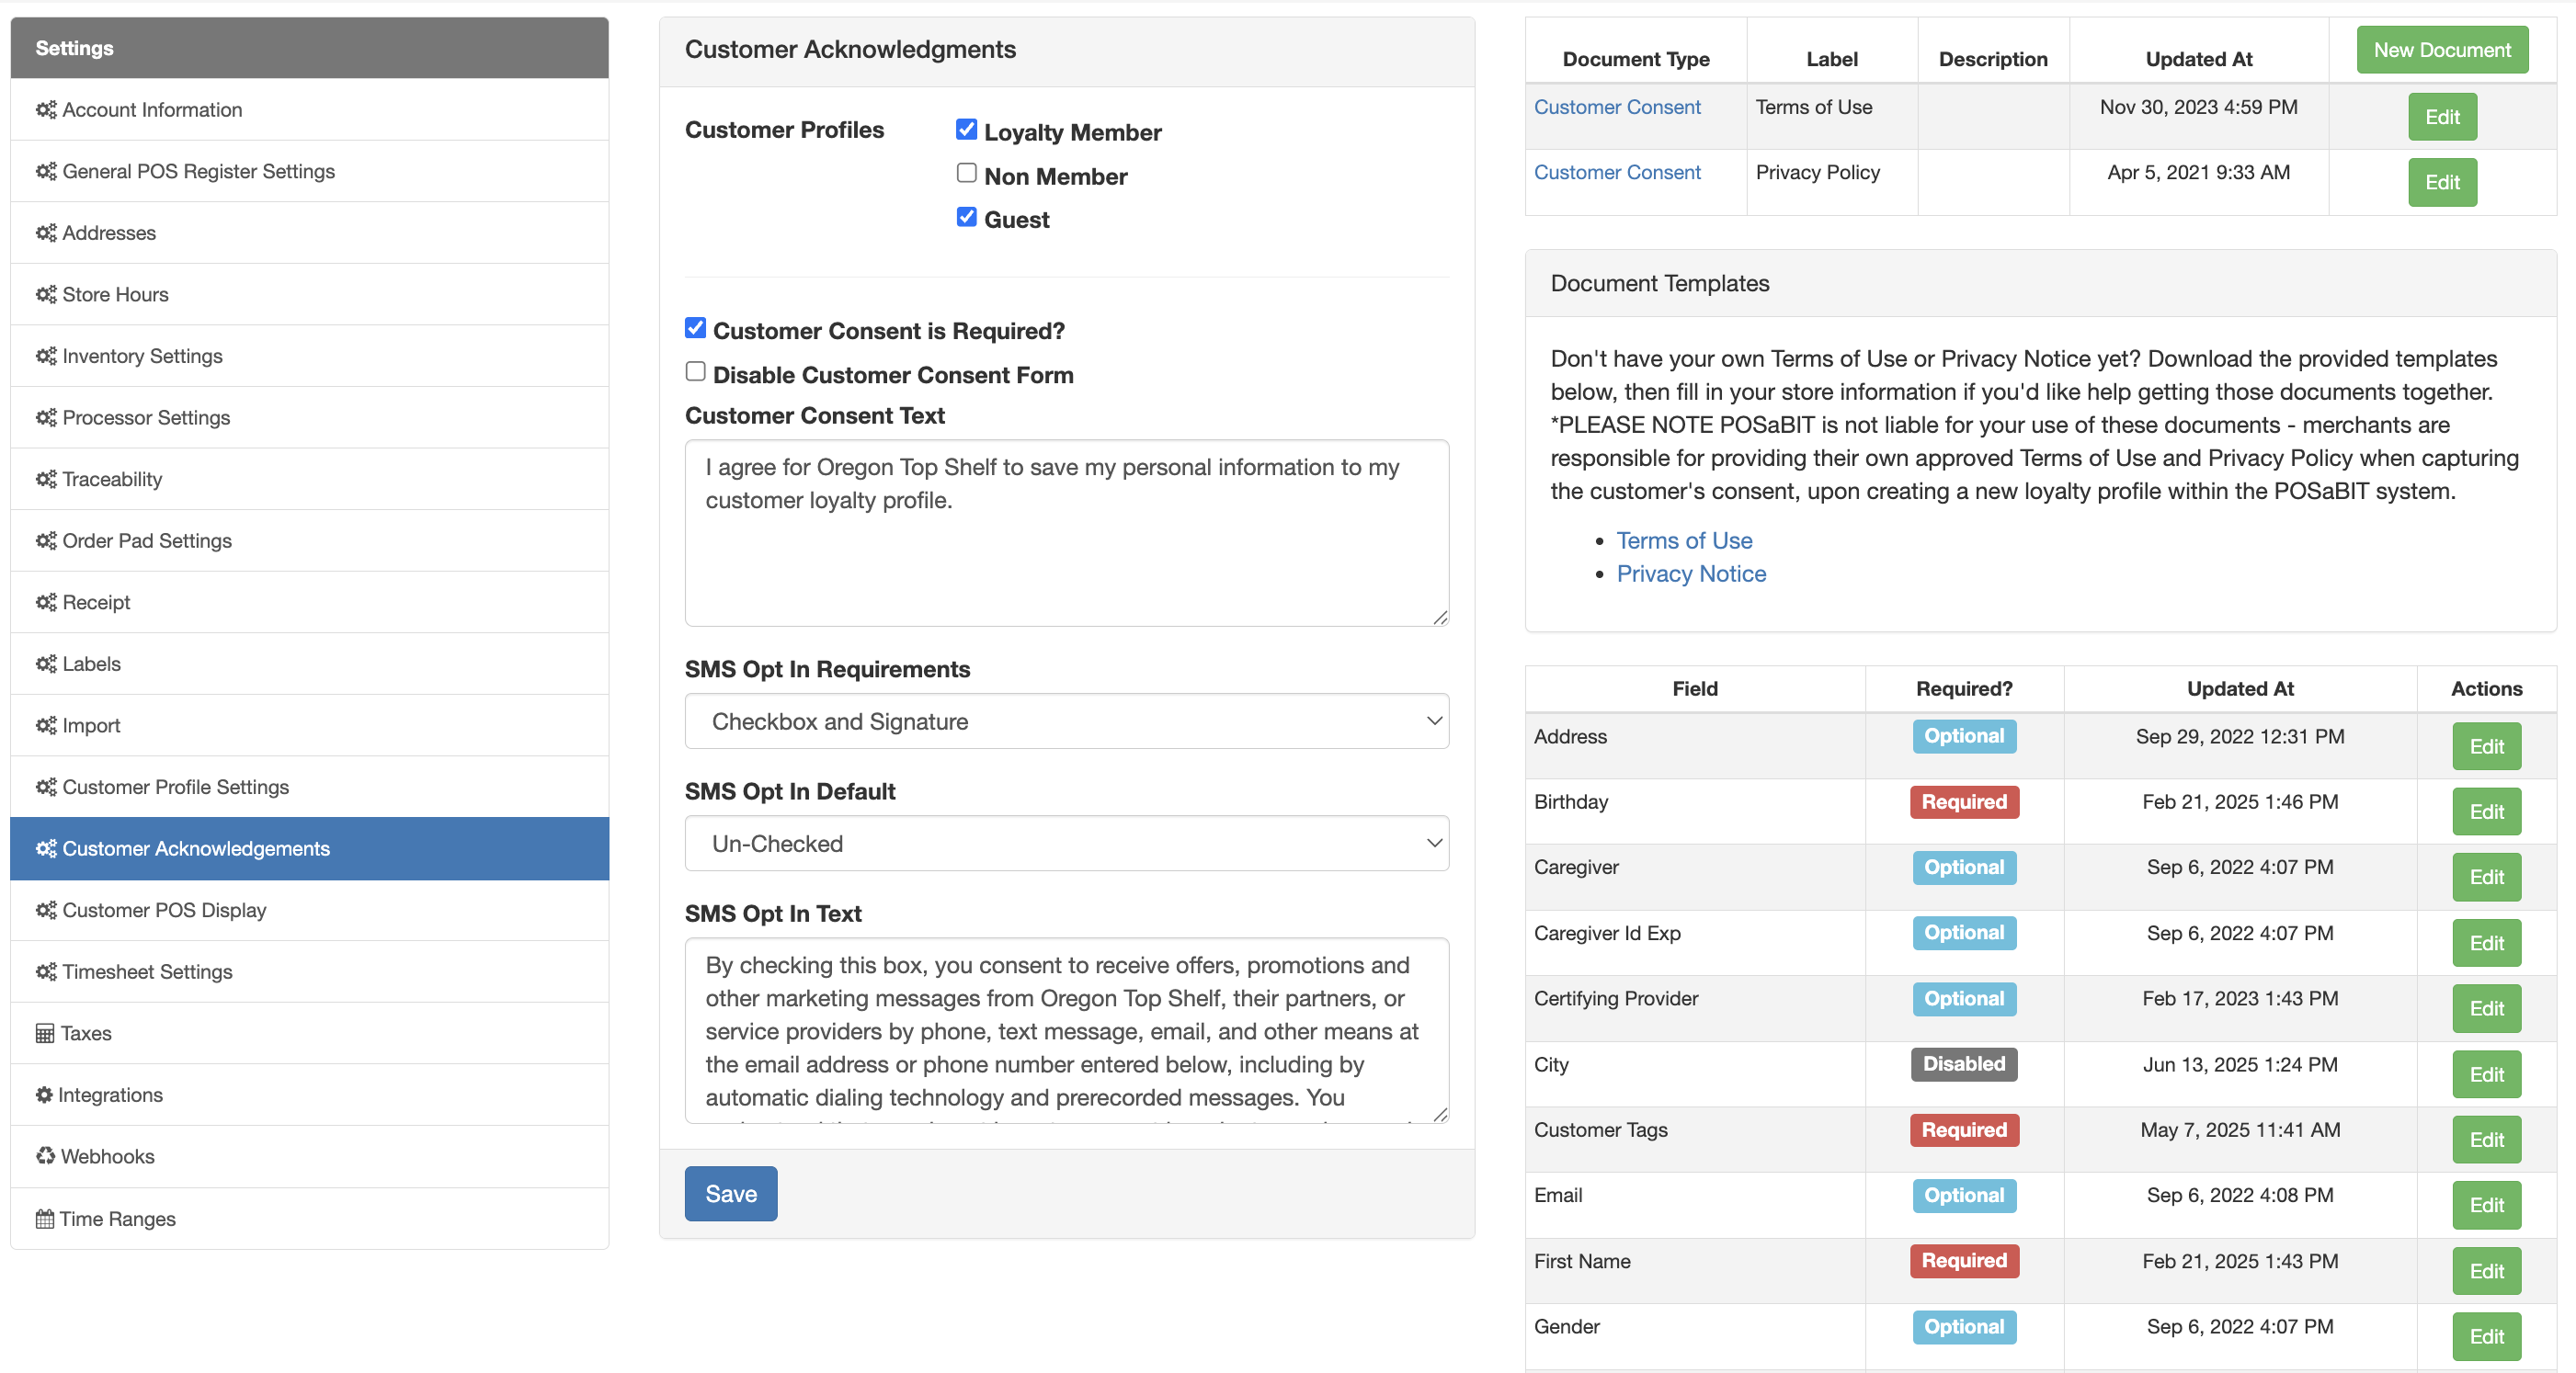Click the cog icon beside Integrations
The width and height of the screenshot is (2576, 1373).
point(44,1094)
